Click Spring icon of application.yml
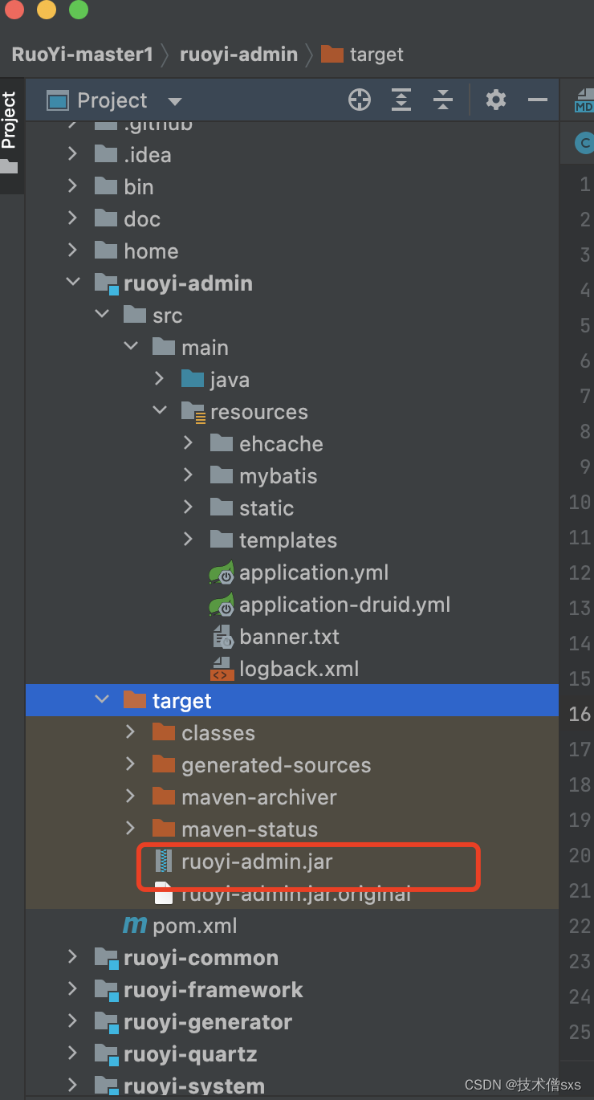This screenshot has width=594, height=1100. click(222, 572)
